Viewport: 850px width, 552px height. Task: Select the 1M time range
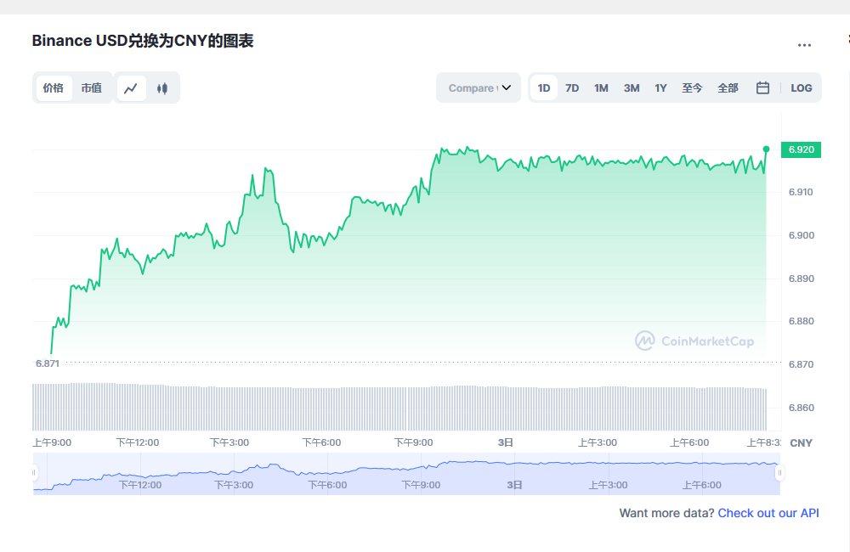pyautogui.click(x=601, y=88)
